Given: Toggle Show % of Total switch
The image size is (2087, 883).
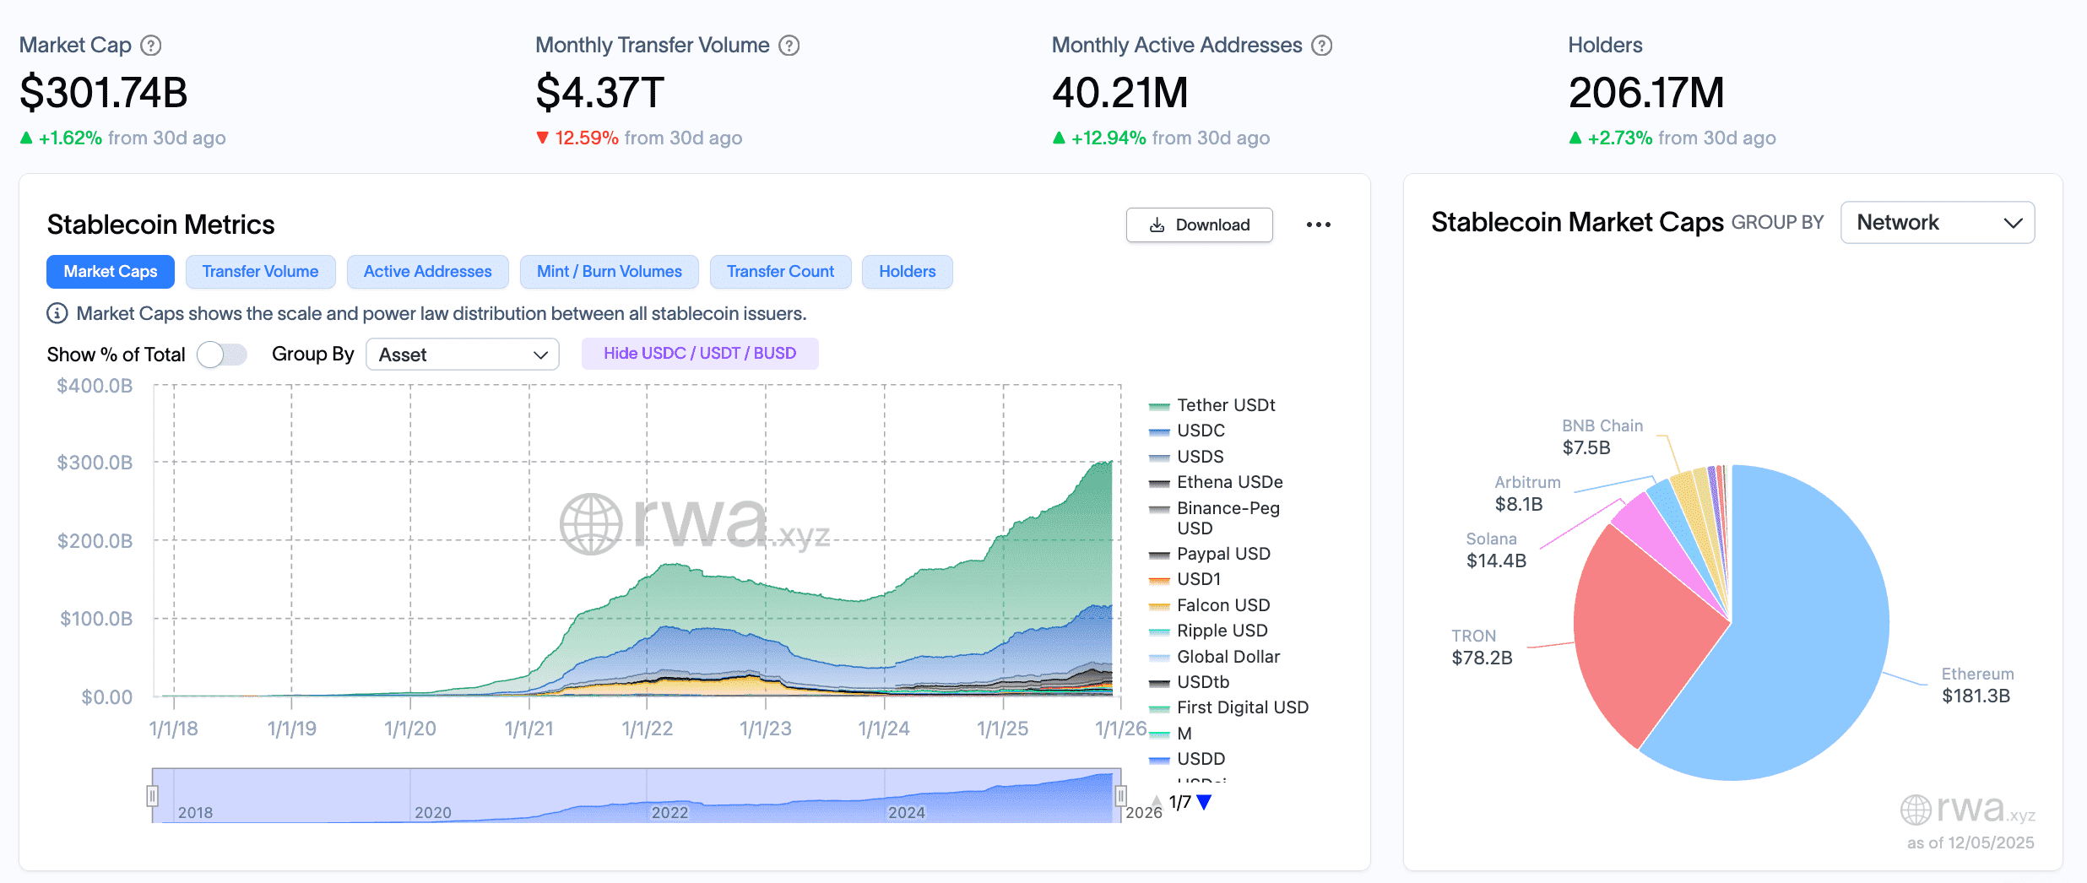Looking at the screenshot, I should coord(222,355).
